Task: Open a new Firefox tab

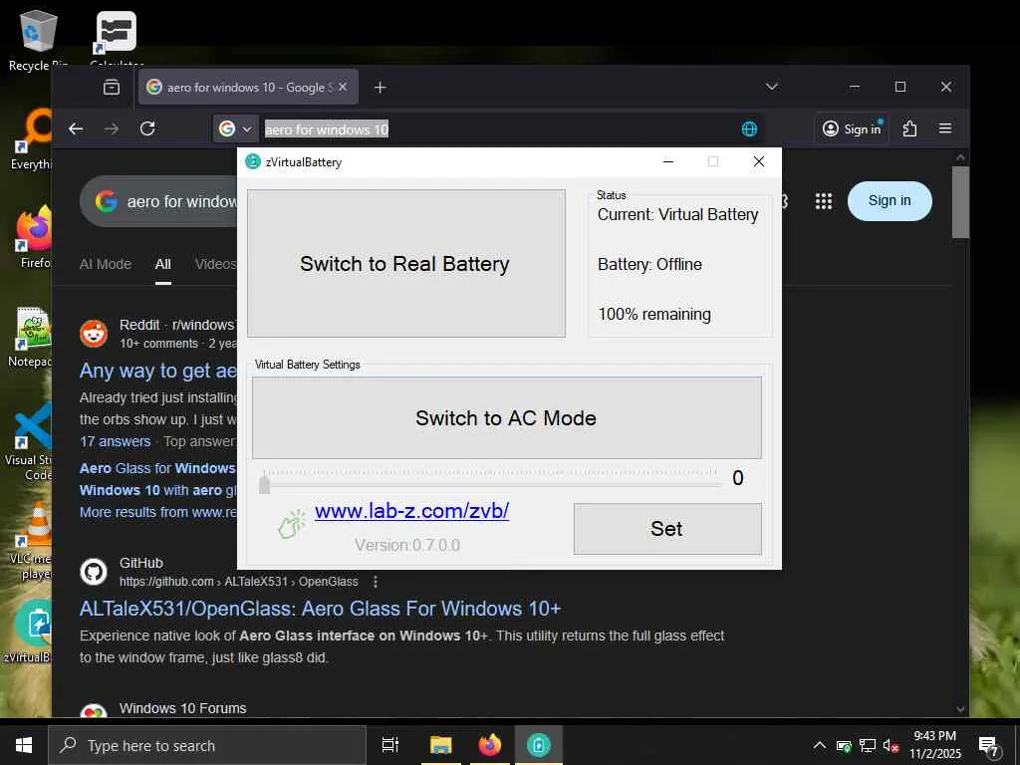Action: point(381,88)
